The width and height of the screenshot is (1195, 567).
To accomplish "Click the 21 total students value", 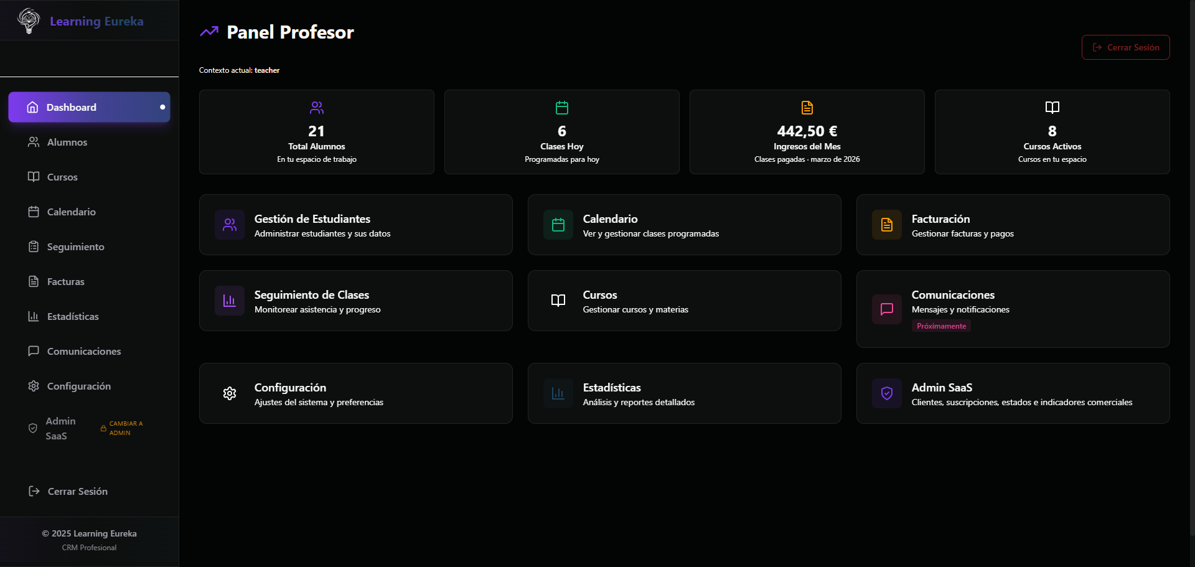I will [316, 131].
